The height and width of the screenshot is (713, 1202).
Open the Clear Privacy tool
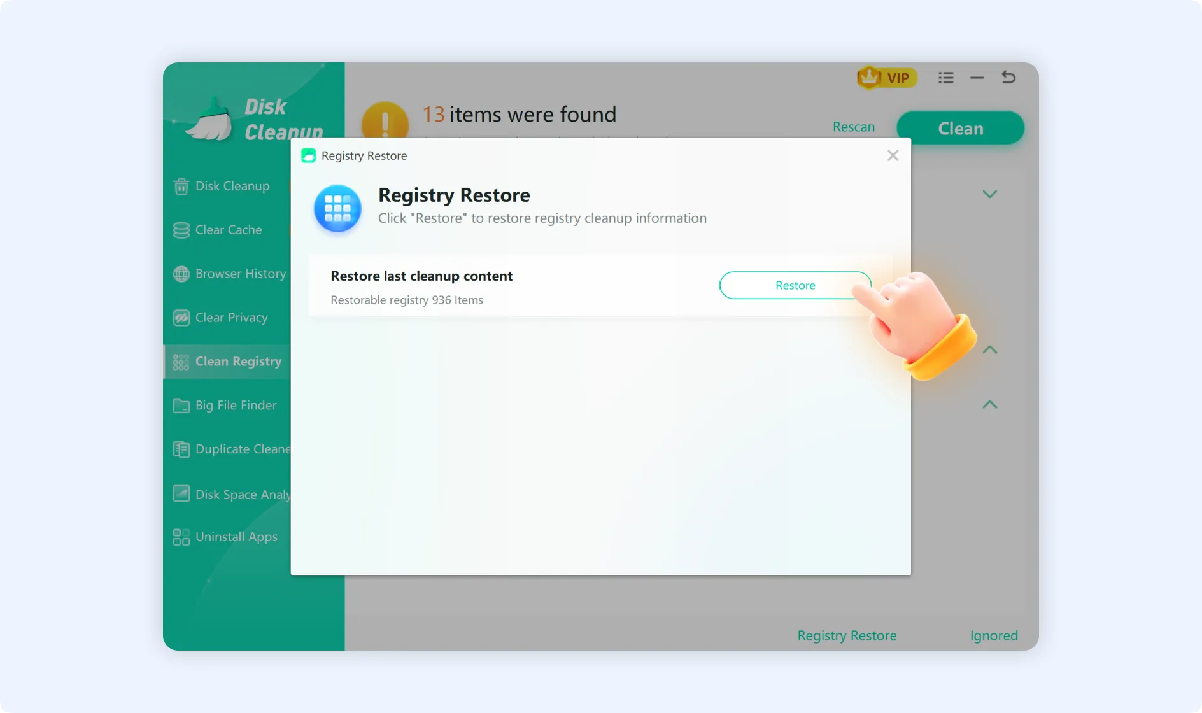click(x=230, y=317)
